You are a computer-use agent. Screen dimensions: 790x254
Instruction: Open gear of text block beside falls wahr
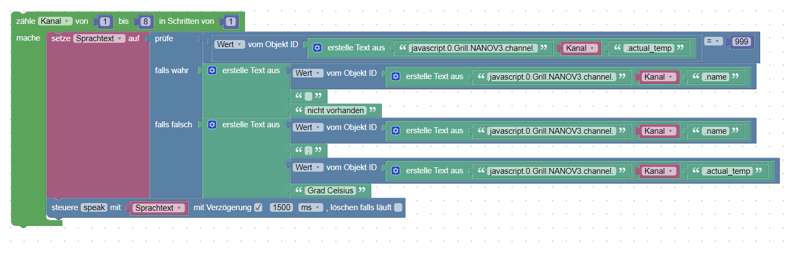pyautogui.click(x=212, y=70)
